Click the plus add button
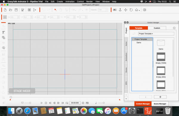 pos(160,97)
